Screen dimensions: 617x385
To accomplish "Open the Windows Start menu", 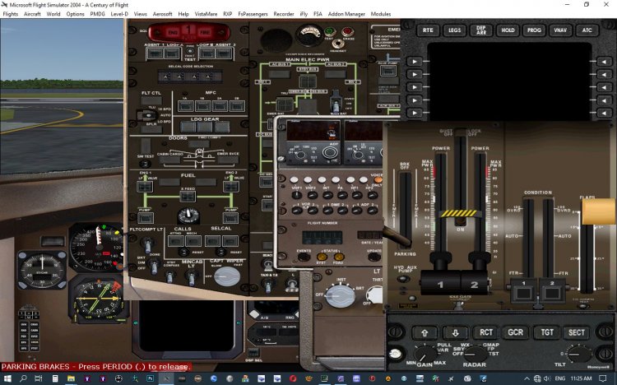I will (7, 378).
